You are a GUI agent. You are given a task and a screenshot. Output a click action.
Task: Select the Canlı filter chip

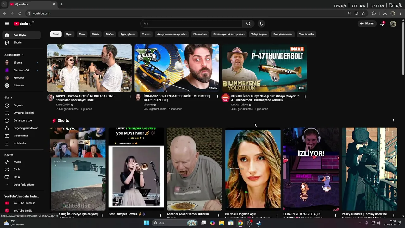point(82,34)
